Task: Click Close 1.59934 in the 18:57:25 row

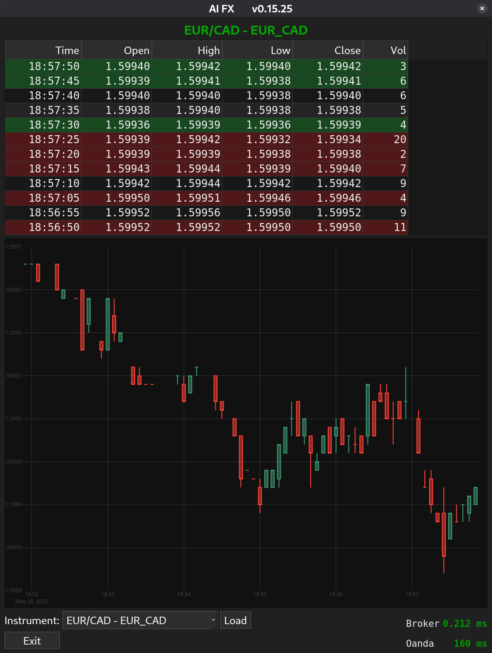Action: point(328,140)
